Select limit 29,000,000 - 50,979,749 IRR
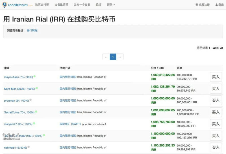The image size is (226, 154). [186, 89]
